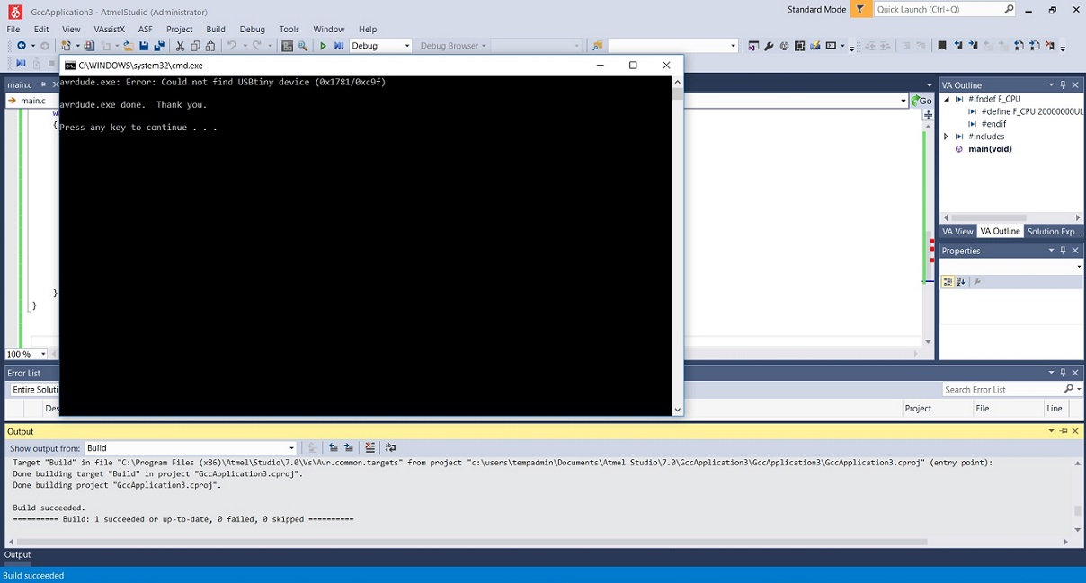Click the bookmark toggle icon in toolbar

pos(941,46)
